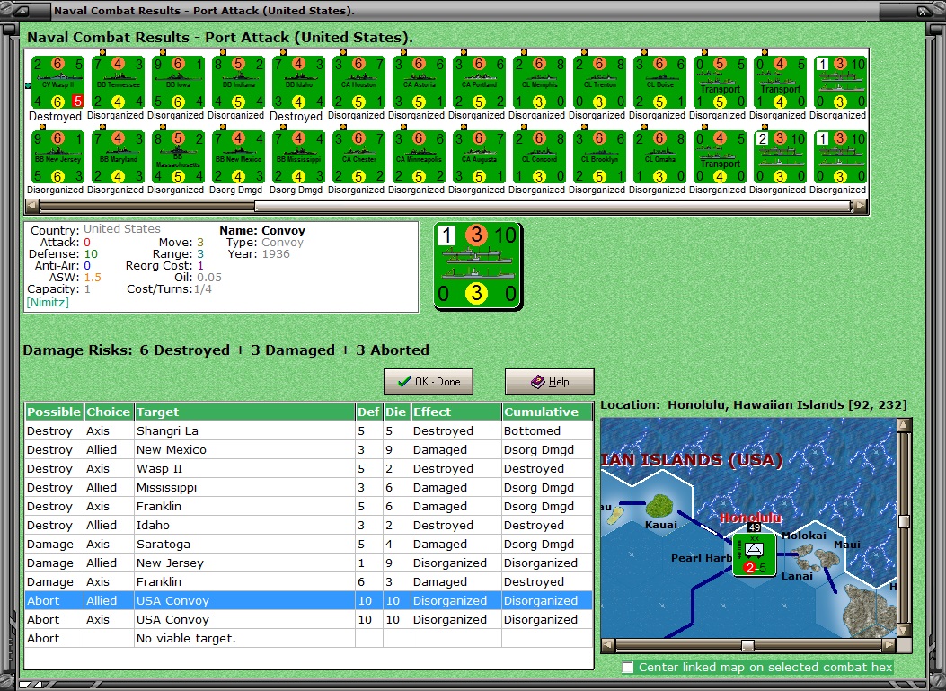Click the Choice column header
The image size is (946, 691).
tap(109, 412)
